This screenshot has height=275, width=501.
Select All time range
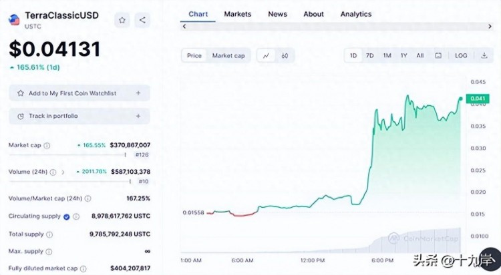(x=420, y=55)
